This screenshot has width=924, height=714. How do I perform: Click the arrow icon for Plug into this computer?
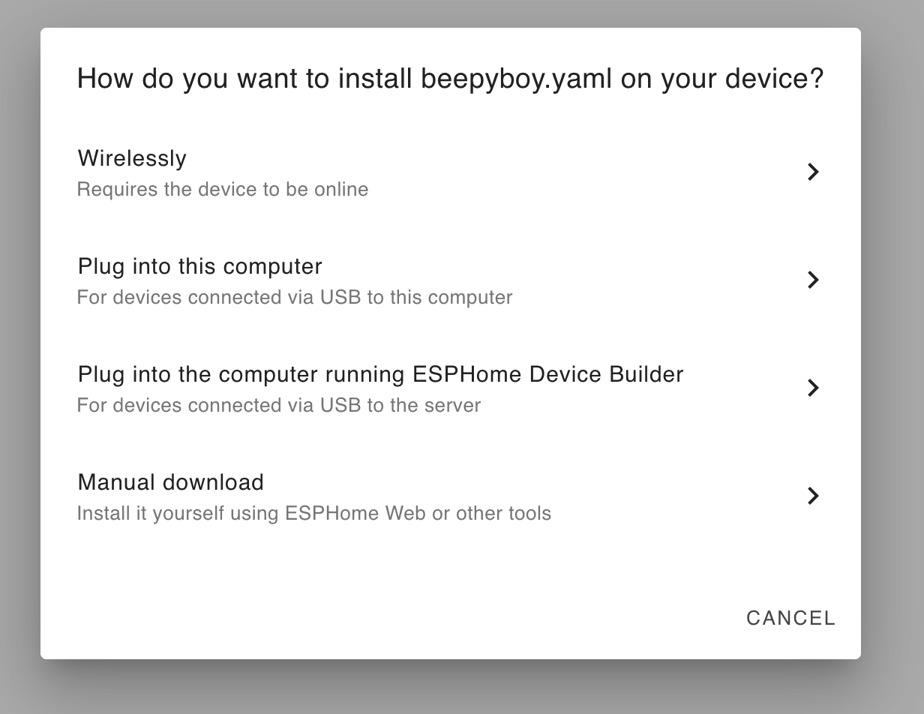[x=813, y=280]
